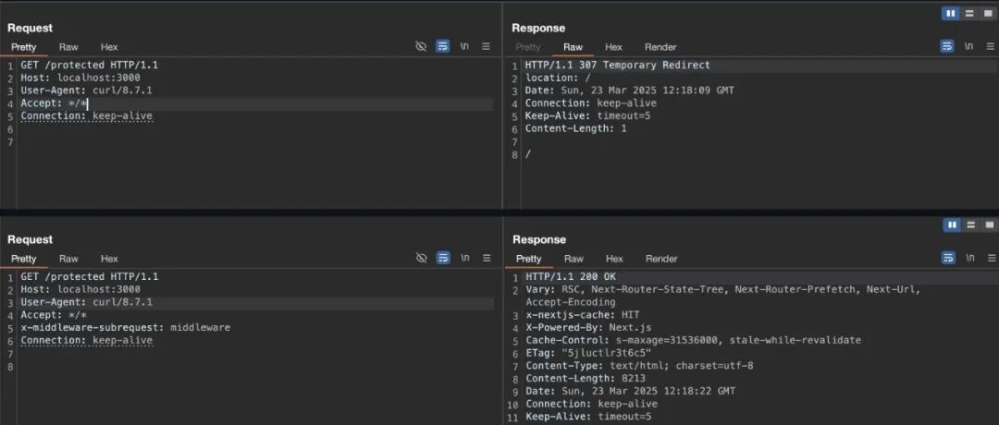Viewport: 999px width, 425px height.
Task: Open hamburger options menu in top Response panel
Action: [x=990, y=46]
